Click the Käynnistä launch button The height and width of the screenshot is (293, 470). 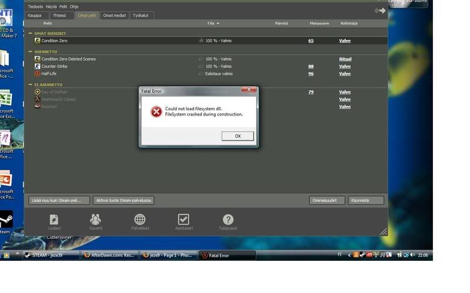[x=365, y=200]
